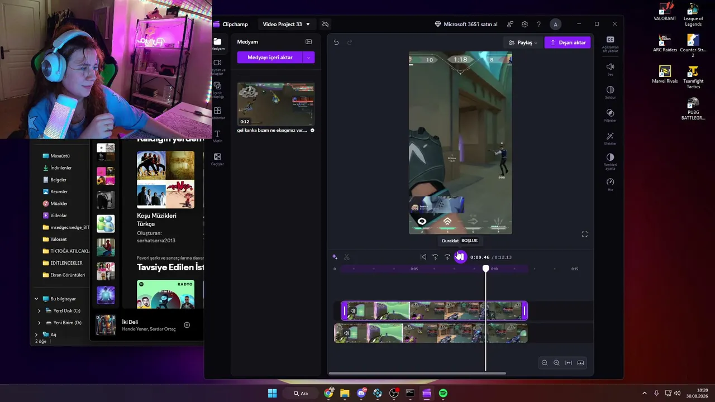The width and height of the screenshot is (715, 402).
Task: Expand Yerel Disk (C:) in File Explorer
Action: coord(39,311)
